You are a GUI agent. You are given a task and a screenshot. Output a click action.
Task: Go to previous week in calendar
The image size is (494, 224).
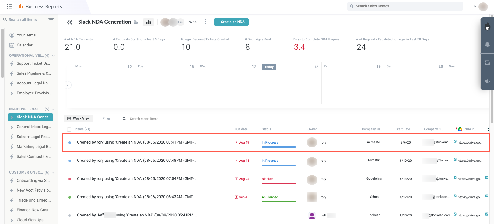tap(68, 85)
